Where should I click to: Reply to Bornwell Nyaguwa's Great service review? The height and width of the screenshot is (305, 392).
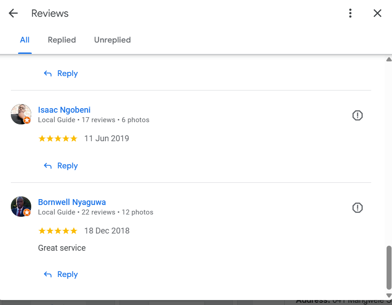[61, 275]
